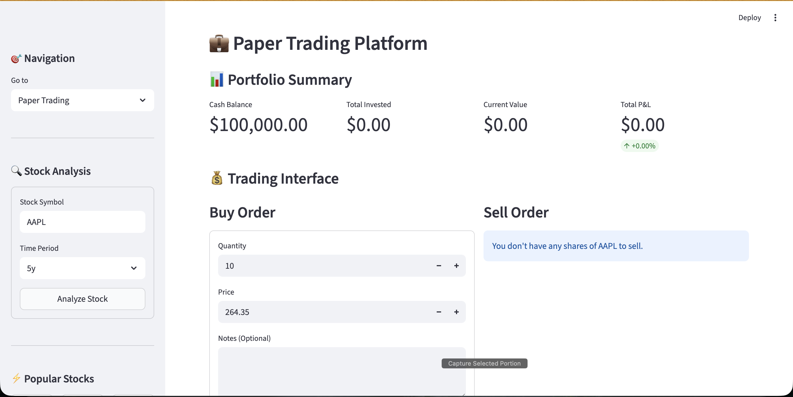Click the Deploy button
793x397 pixels.
pos(749,18)
